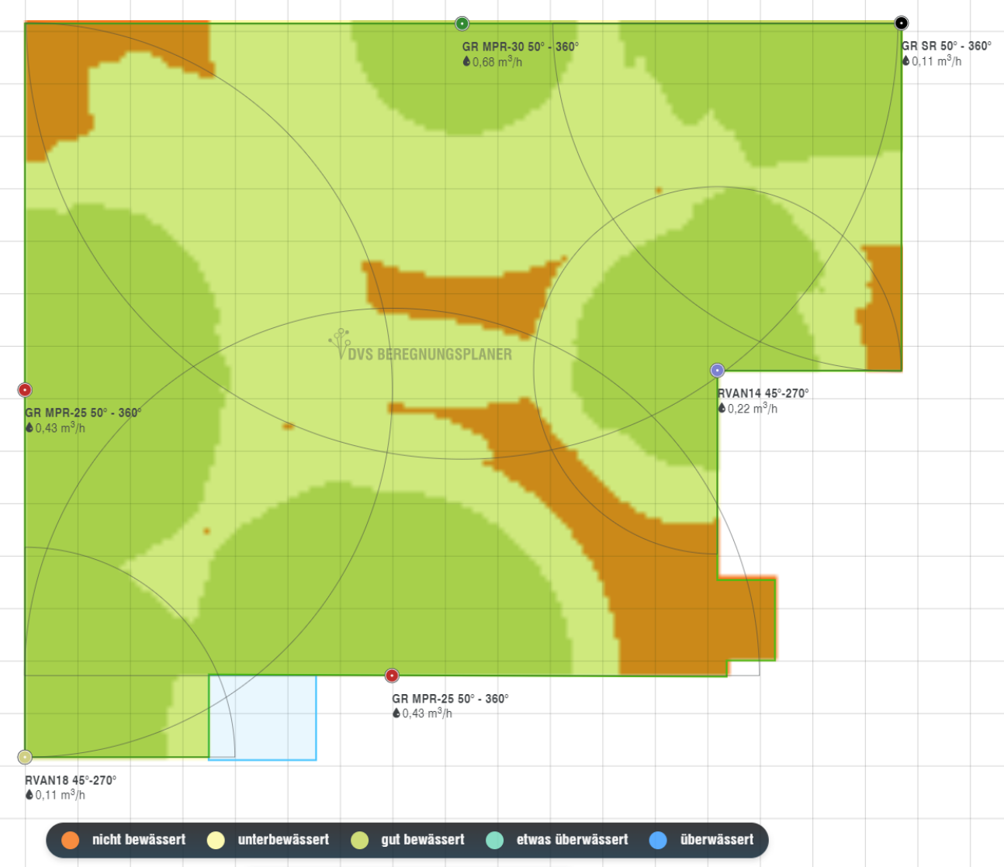Viewport: 1004px width, 867px height.
Task: Click the black GR SR sprinkler marker
Action: [x=901, y=23]
